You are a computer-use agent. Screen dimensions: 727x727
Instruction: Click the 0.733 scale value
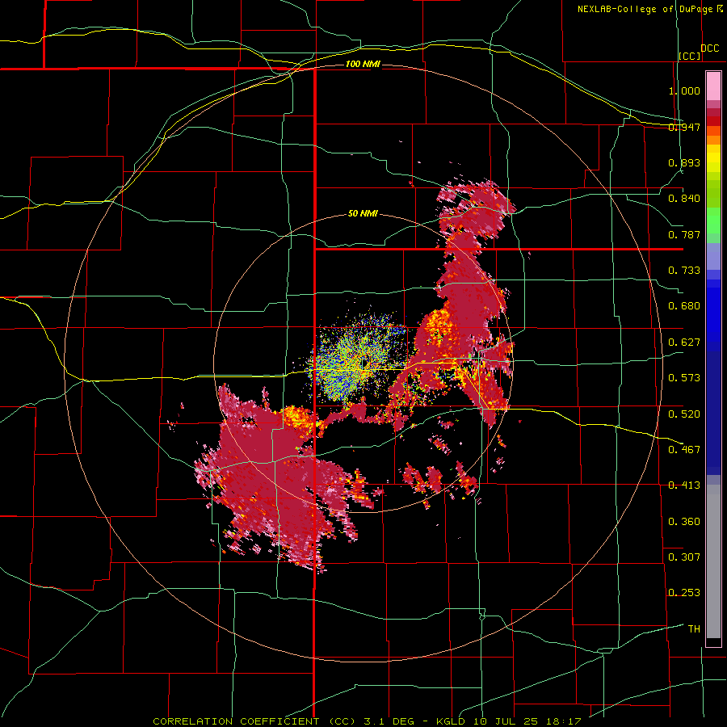684,271
